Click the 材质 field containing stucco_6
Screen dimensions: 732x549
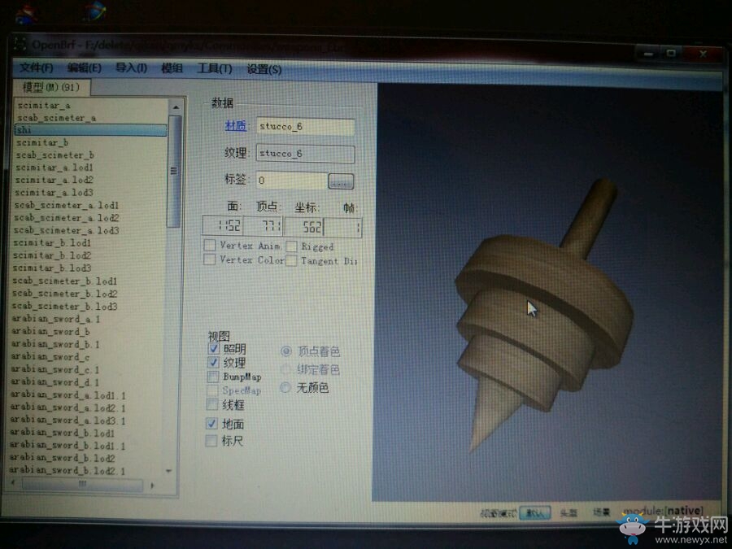pos(305,127)
